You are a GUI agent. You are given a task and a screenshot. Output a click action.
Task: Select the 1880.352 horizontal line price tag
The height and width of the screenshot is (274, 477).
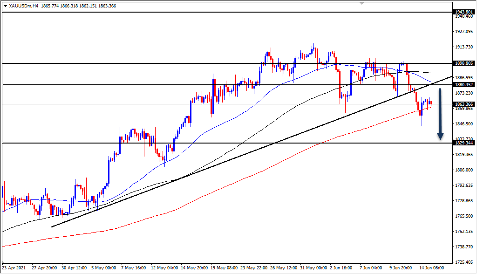463,85
